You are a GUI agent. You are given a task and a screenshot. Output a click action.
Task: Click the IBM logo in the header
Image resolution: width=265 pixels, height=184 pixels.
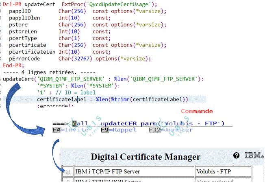(x=254, y=156)
